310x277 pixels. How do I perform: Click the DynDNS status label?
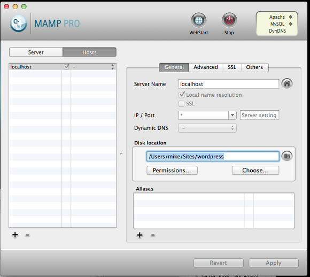[x=277, y=31]
